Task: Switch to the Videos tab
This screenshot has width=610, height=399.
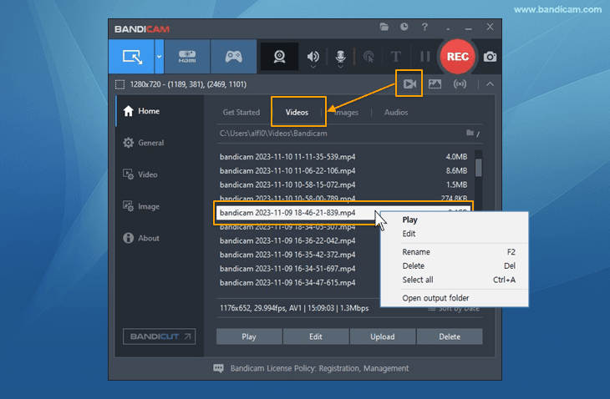Action: 297,113
